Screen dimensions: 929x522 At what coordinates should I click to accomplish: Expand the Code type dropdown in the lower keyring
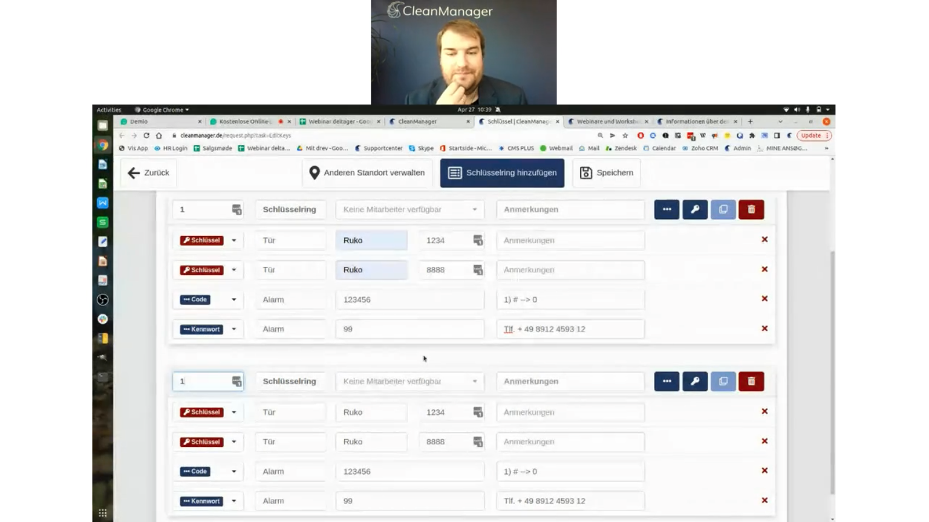coord(234,471)
